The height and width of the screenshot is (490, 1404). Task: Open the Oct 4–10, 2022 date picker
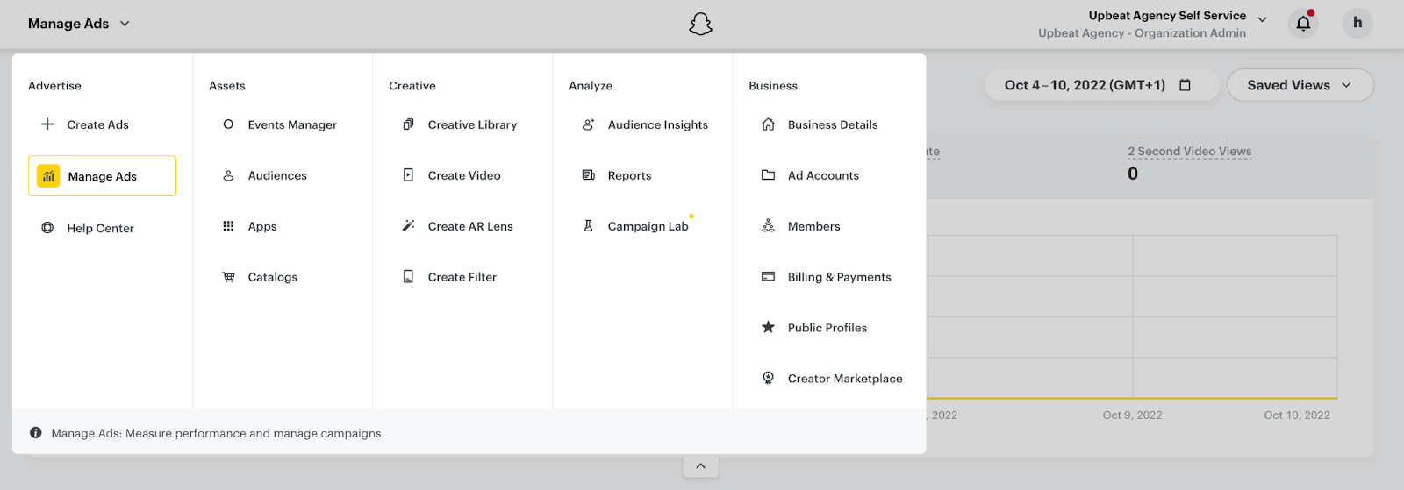(1101, 85)
